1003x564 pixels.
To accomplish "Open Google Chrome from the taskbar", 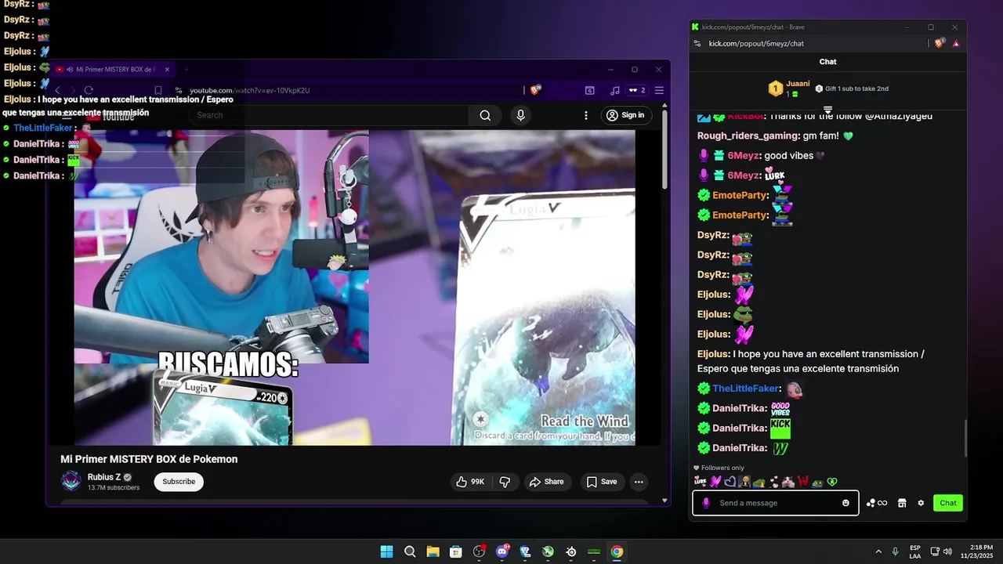I will tap(617, 551).
